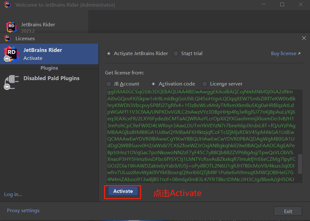The height and width of the screenshot is (221, 310).
Task: Minimize the Welcome to JetBrains Rider window
Action: [264, 4]
